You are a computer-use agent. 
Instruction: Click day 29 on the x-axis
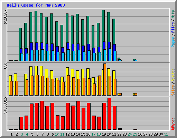click(x=156, y=134)
